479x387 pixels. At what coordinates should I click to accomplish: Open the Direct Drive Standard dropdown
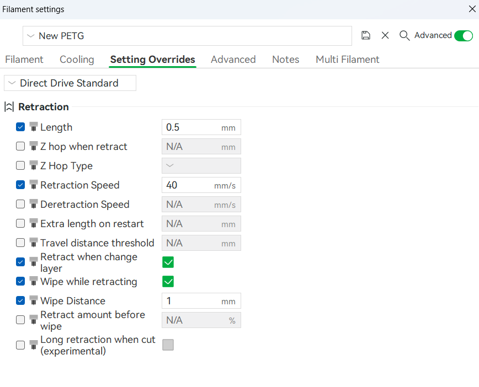pyautogui.click(x=70, y=83)
